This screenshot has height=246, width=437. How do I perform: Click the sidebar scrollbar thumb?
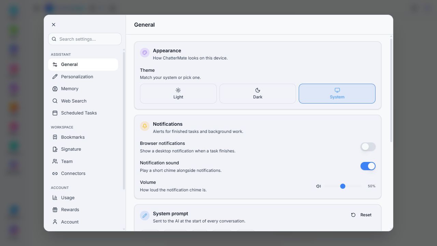[x=124, y=121]
